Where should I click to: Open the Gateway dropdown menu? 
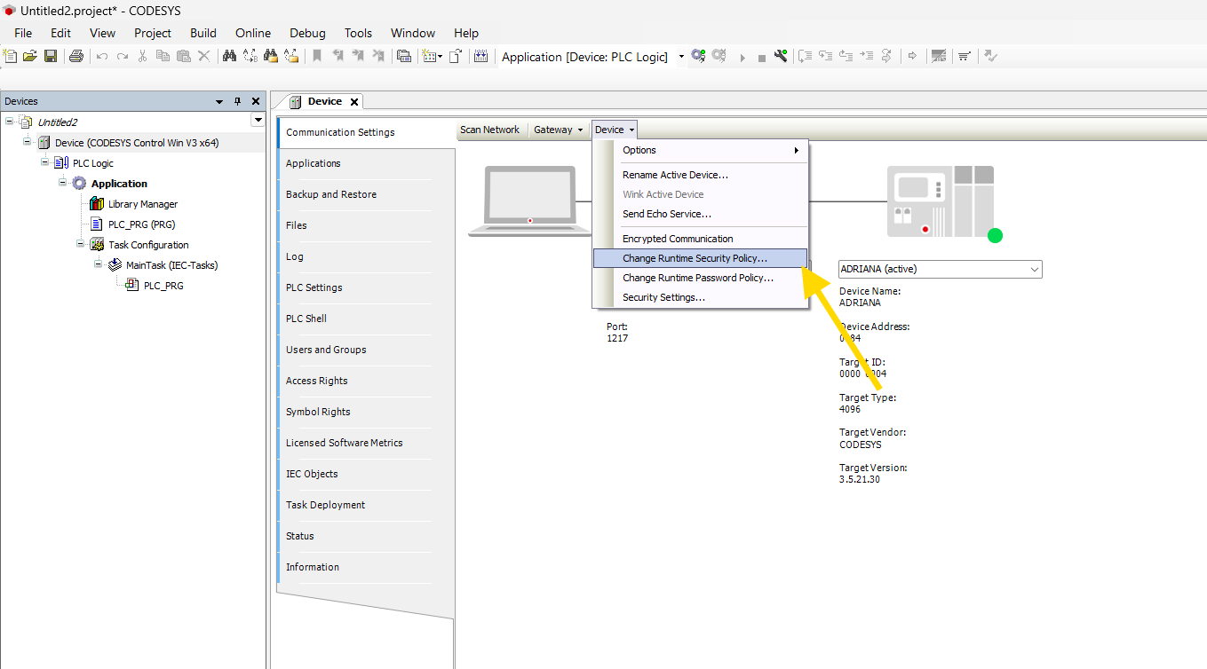[559, 130]
